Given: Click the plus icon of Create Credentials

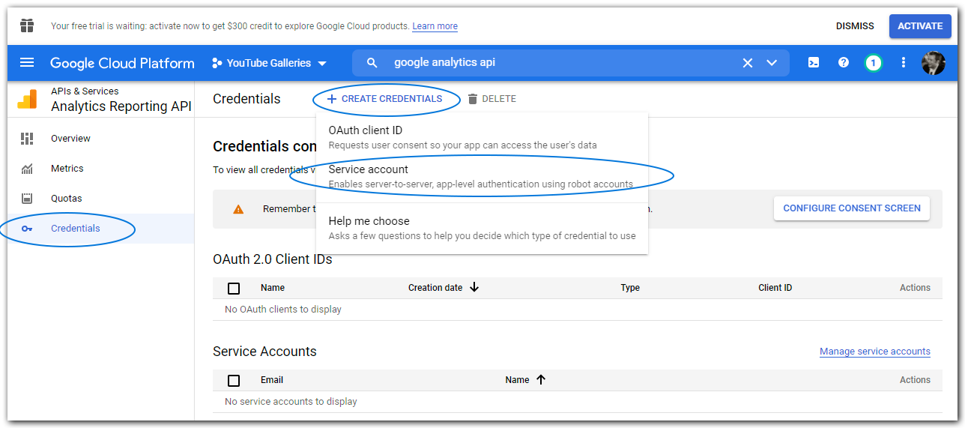Looking at the screenshot, I should (332, 99).
